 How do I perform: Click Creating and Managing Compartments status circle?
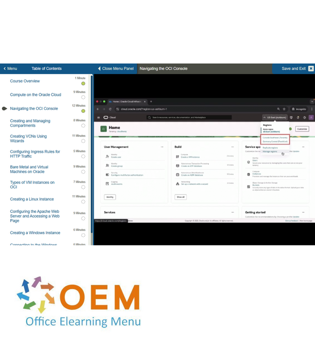point(83,125)
